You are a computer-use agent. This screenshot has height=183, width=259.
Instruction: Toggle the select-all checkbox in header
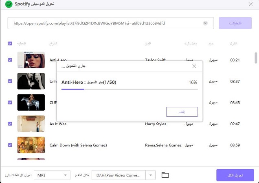coord(10,44)
